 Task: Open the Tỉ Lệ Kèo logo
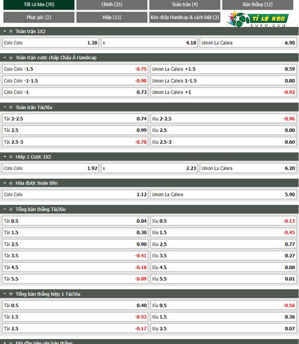258,19
